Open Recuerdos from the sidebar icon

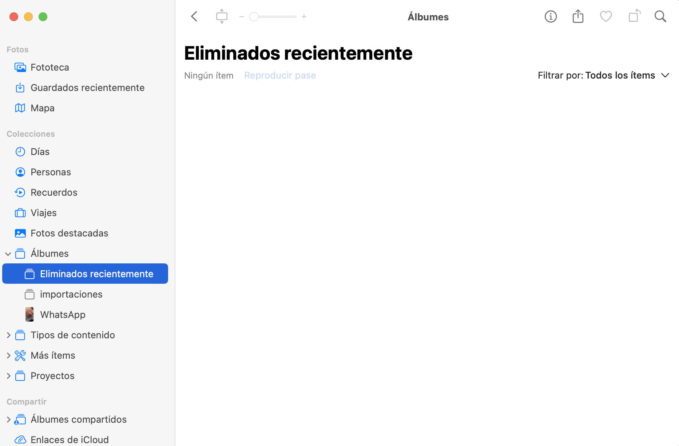pos(20,192)
